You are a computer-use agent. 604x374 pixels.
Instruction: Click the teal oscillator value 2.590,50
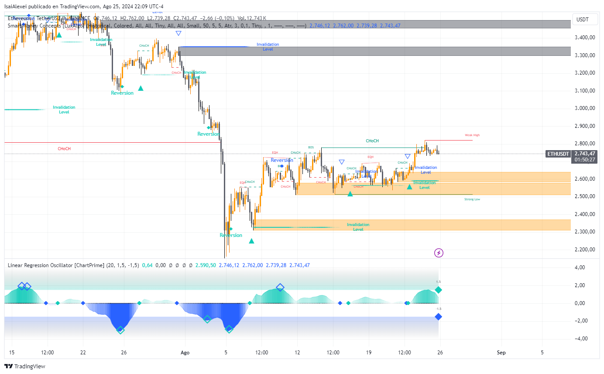[205, 265]
